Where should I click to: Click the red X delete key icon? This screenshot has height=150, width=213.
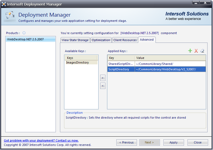(196, 51)
